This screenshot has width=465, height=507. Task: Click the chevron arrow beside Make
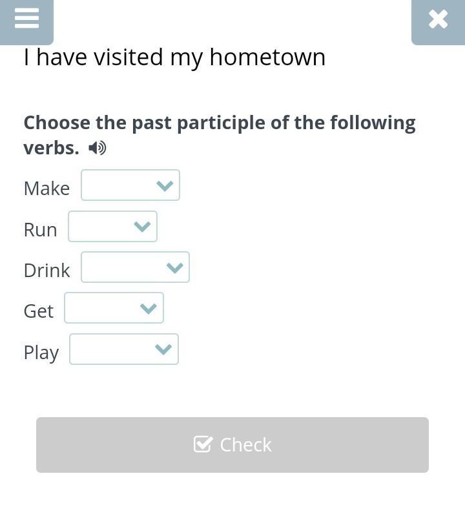[165, 186]
